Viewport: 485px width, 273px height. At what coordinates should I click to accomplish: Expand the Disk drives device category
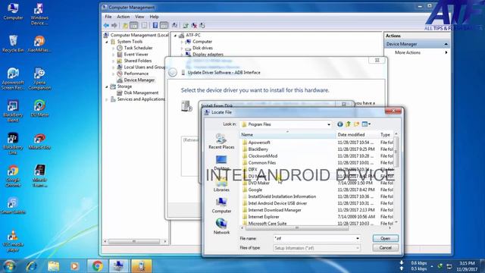182,49
